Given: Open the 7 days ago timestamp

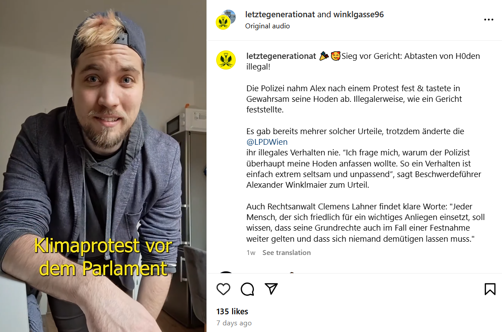Looking at the screenshot, I should point(234,323).
